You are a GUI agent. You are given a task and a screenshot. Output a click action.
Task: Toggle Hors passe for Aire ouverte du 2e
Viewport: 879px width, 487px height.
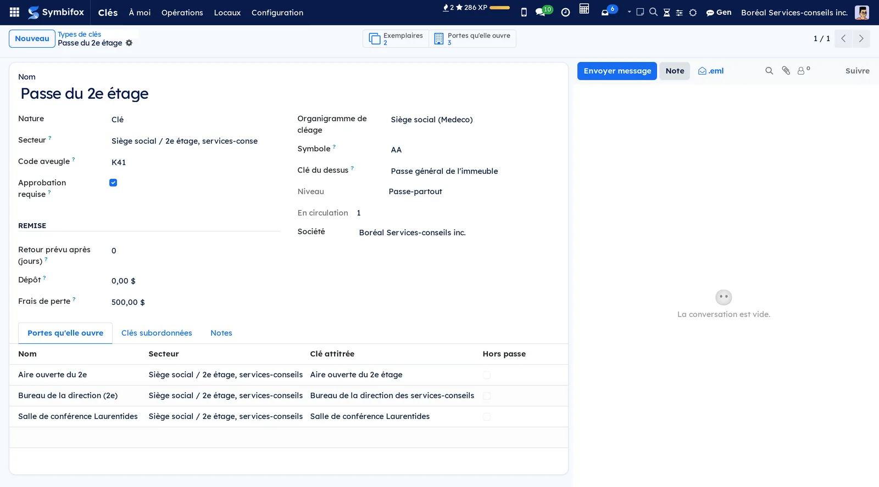pyautogui.click(x=487, y=375)
